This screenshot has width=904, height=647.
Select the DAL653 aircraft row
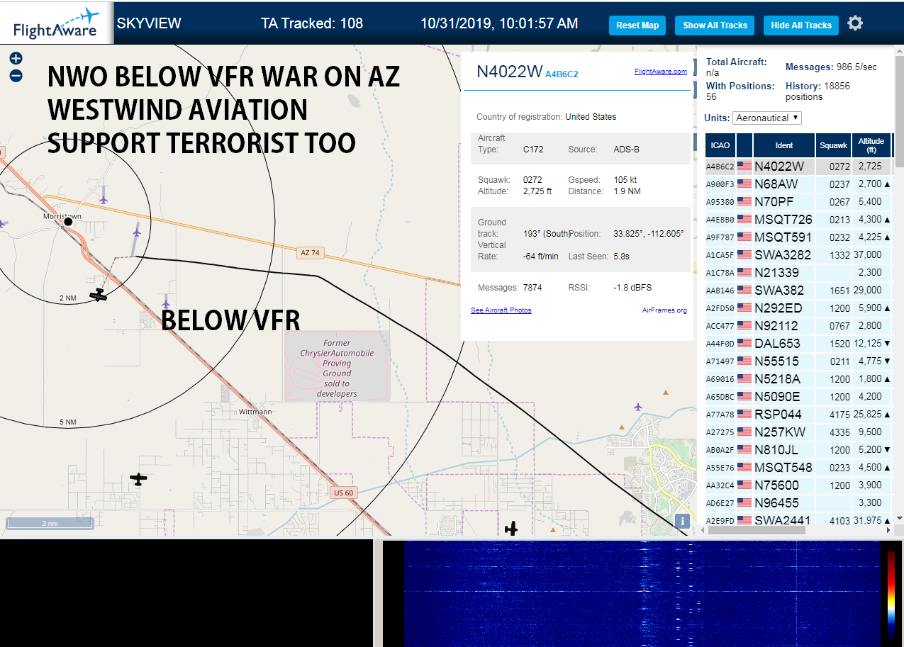799,344
